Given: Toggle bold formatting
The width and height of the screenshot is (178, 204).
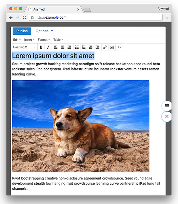Looking at the screenshot, I should pyautogui.click(x=41, y=47).
